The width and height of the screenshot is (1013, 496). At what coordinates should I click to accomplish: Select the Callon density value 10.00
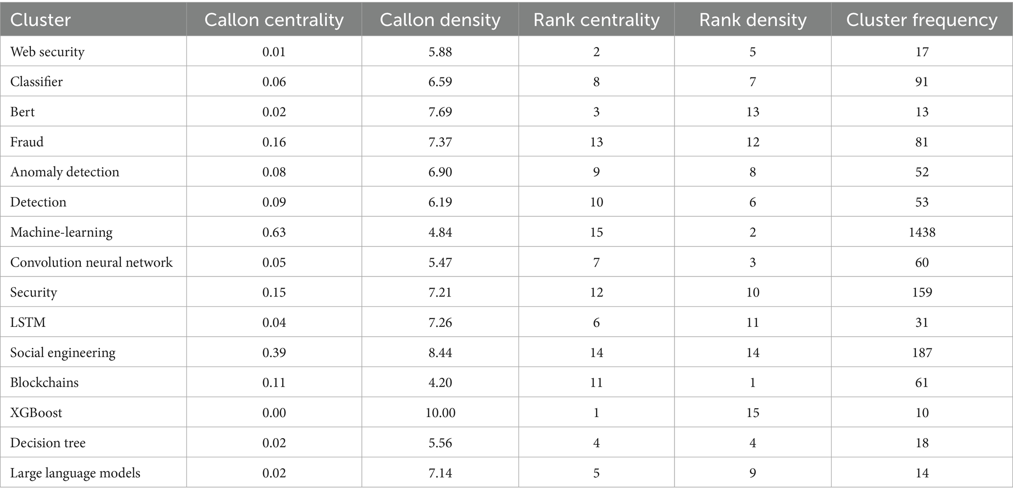pyautogui.click(x=440, y=413)
